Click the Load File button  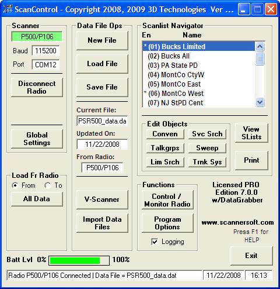[102, 64]
